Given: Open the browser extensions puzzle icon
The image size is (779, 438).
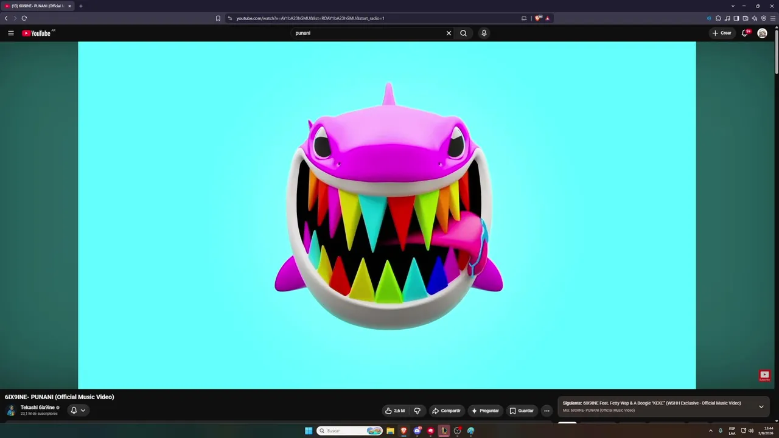Looking at the screenshot, I should (718, 18).
